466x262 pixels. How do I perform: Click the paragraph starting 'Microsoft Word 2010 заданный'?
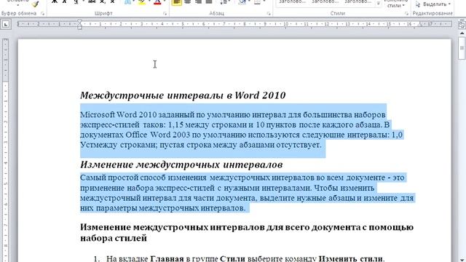pyautogui.click(x=241, y=130)
